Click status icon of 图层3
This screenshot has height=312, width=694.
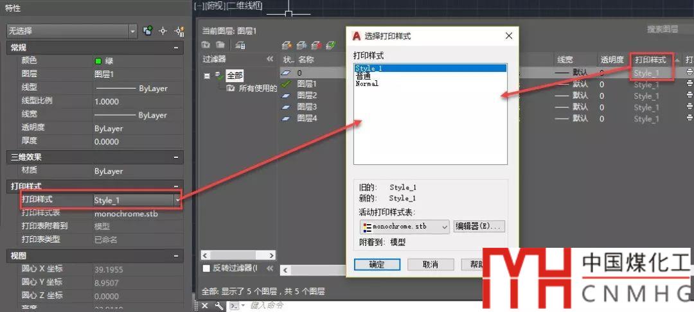tap(287, 107)
